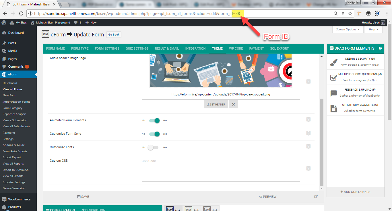Reload the page in browser
The height and width of the screenshot is (211, 392).
(x=21, y=13)
